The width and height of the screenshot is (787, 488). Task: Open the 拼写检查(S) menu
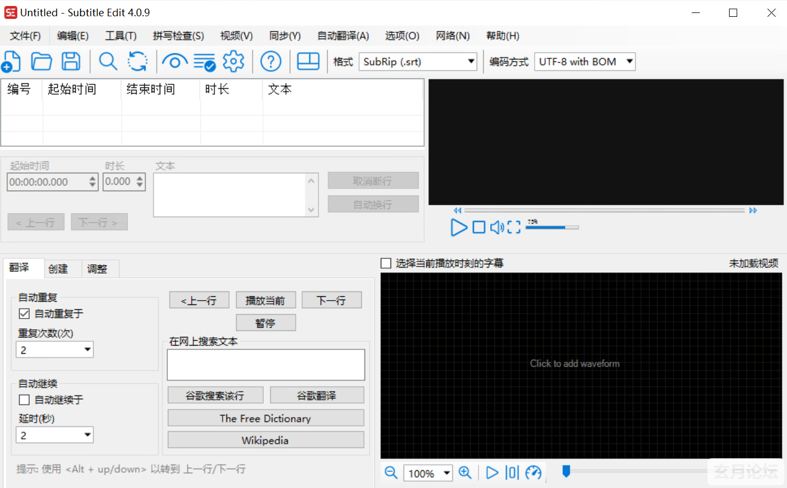coord(178,36)
